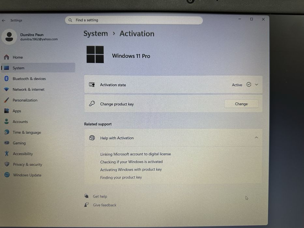Click the Gaming controller icon
The height and width of the screenshot is (228, 304).
click(x=7, y=143)
